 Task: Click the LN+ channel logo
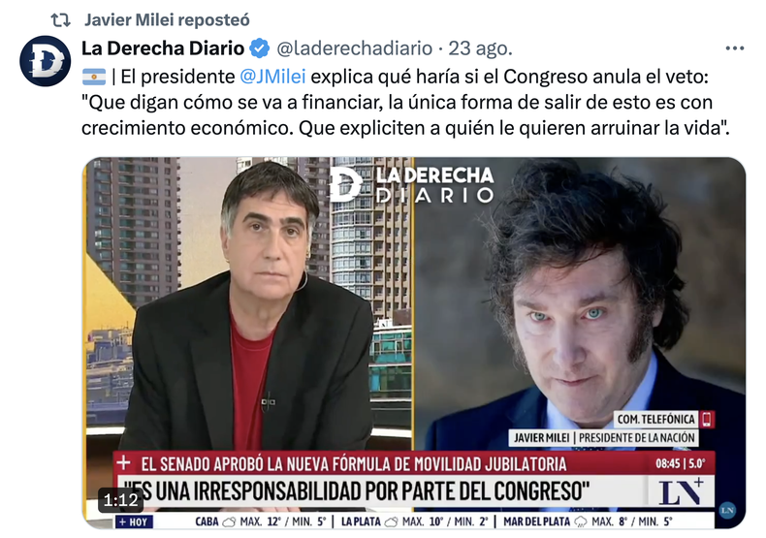pos(681,491)
